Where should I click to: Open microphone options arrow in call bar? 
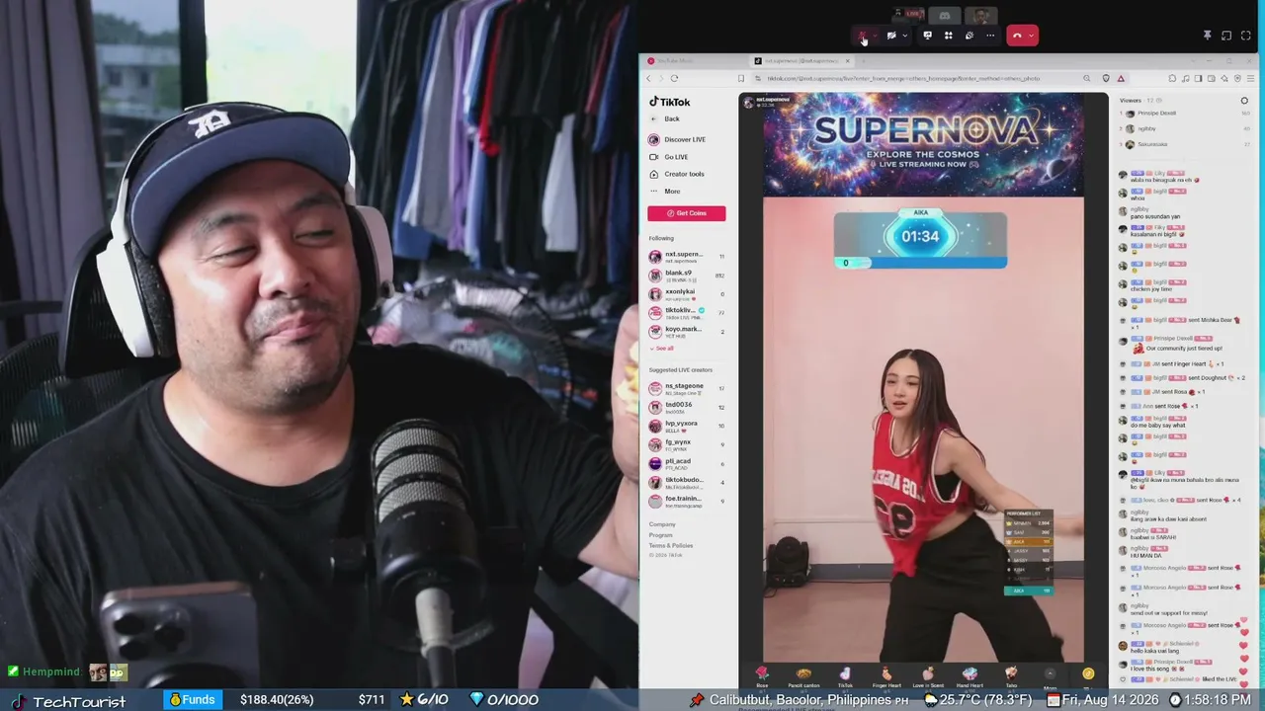point(875,36)
